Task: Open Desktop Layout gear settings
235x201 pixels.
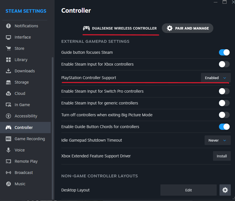Action: (225, 190)
